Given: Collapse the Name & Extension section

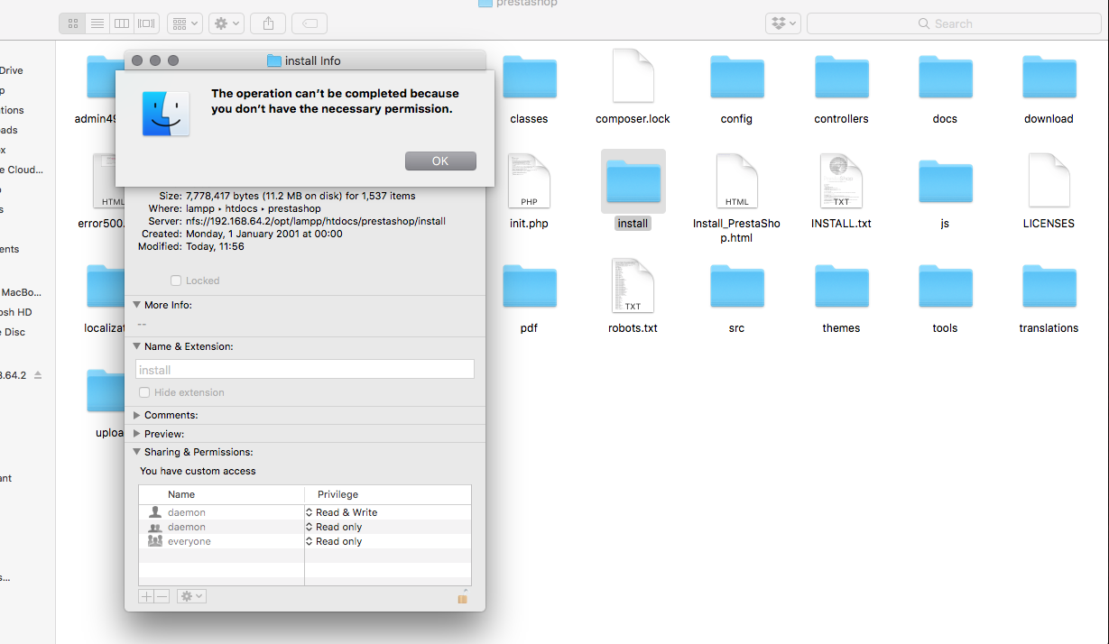Looking at the screenshot, I should click(x=137, y=346).
